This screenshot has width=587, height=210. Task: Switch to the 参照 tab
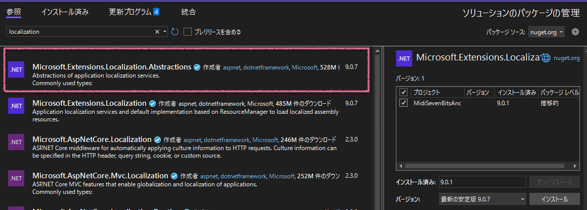[x=14, y=12]
